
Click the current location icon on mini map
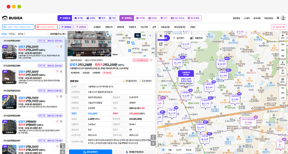[150, 35]
